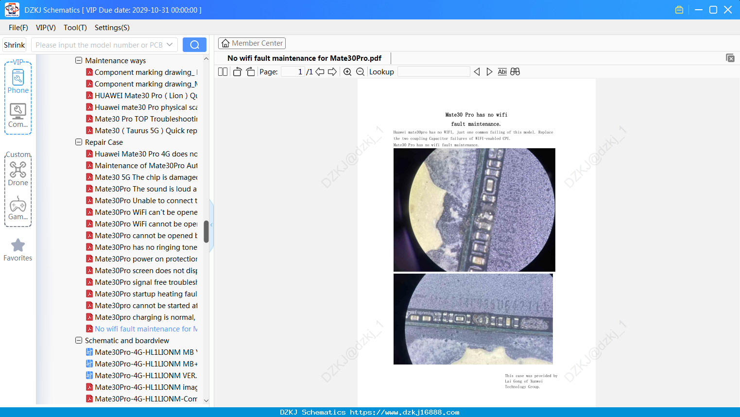Close the open PDF document tab
The height and width of the screenshot is (417, 740).
tap(730, 58)
